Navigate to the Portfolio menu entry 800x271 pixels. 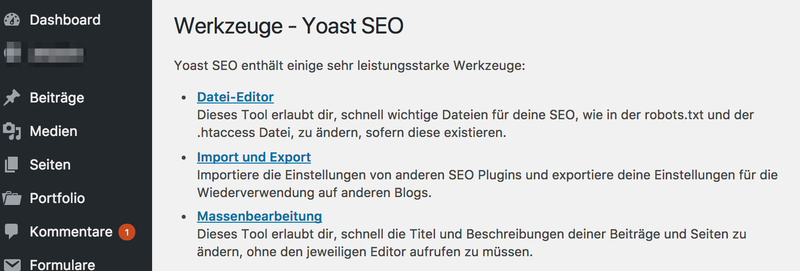(57, 198)
